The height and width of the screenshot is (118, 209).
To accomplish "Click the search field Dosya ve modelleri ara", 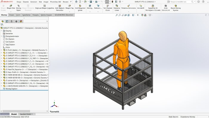I will click(x=180, y=2).
